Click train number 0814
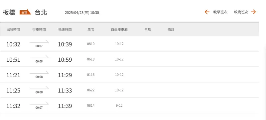 click(91, 106)
